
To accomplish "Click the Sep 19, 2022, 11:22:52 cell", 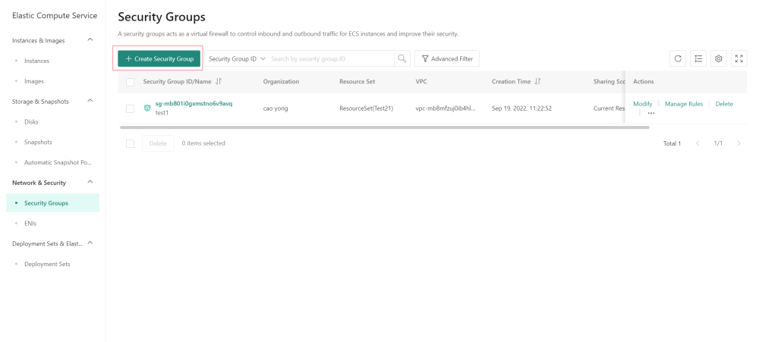I will click(x=522, y=109).
